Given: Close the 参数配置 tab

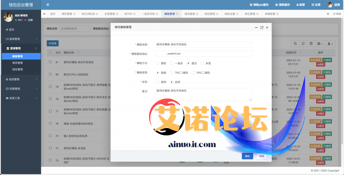Looking at the screenshot, I should [x=277, y=14].
